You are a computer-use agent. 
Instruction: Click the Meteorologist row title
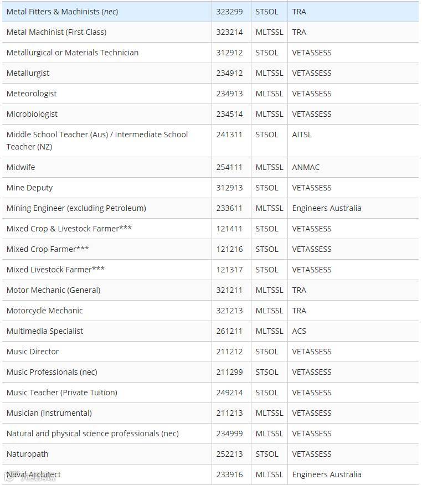(32, 94)
